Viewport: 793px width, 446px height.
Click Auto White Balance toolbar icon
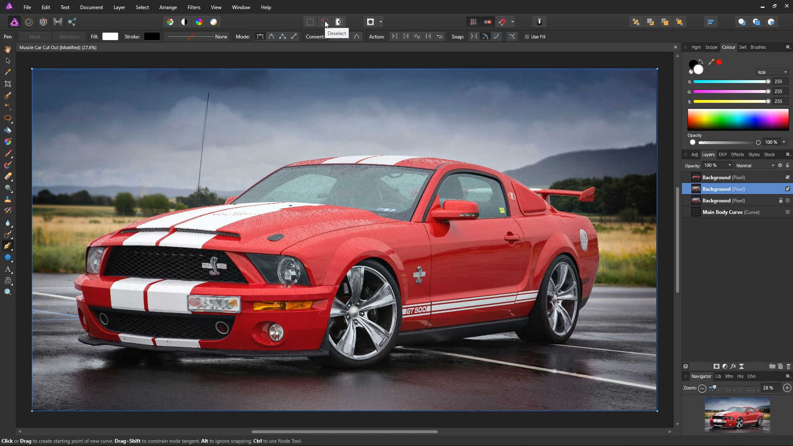click(x=214, y=22)
